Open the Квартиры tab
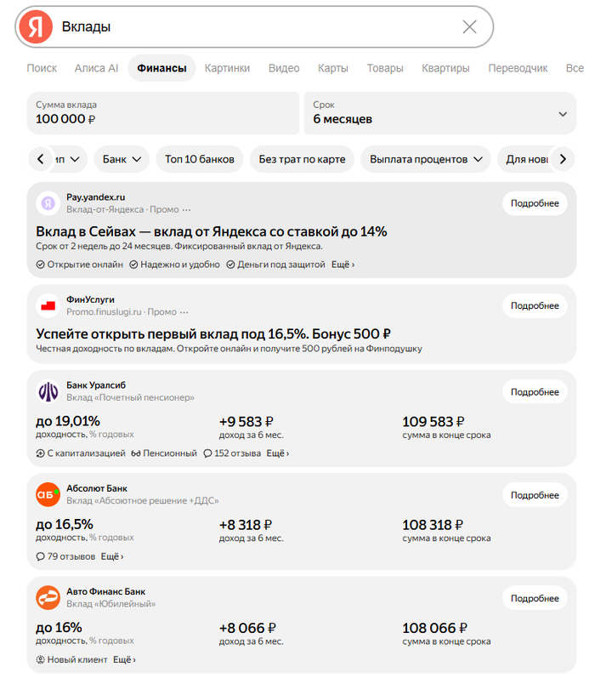This screenshot has width=595, height=678. [x=445, y=68]
